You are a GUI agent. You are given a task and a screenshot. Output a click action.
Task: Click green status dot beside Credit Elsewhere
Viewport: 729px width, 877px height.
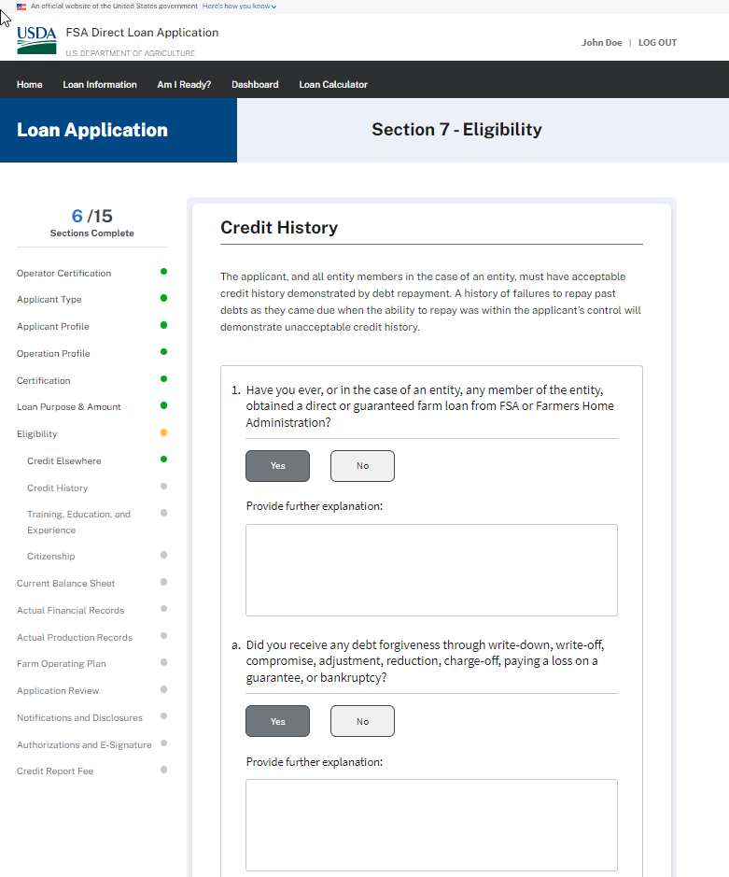tap(163, 460)
